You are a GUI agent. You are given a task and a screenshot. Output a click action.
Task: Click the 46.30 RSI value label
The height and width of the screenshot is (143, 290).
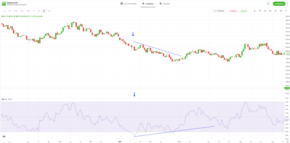(287, 120)
